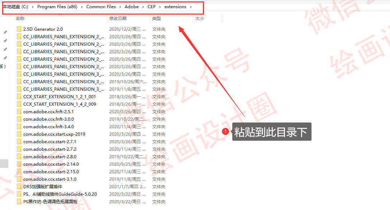390x210 pixels.
Task: Sort by 修改日期 column header
Action: 118,18
